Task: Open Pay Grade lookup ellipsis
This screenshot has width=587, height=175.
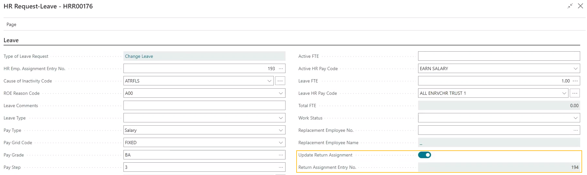Action: 281,155
